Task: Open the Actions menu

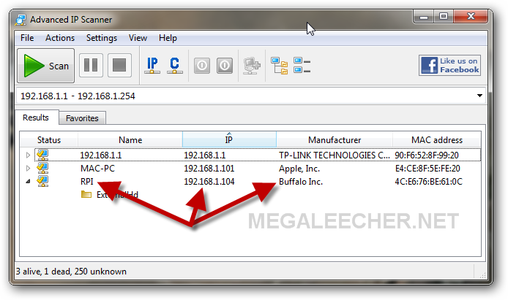Action: (60, 38)
